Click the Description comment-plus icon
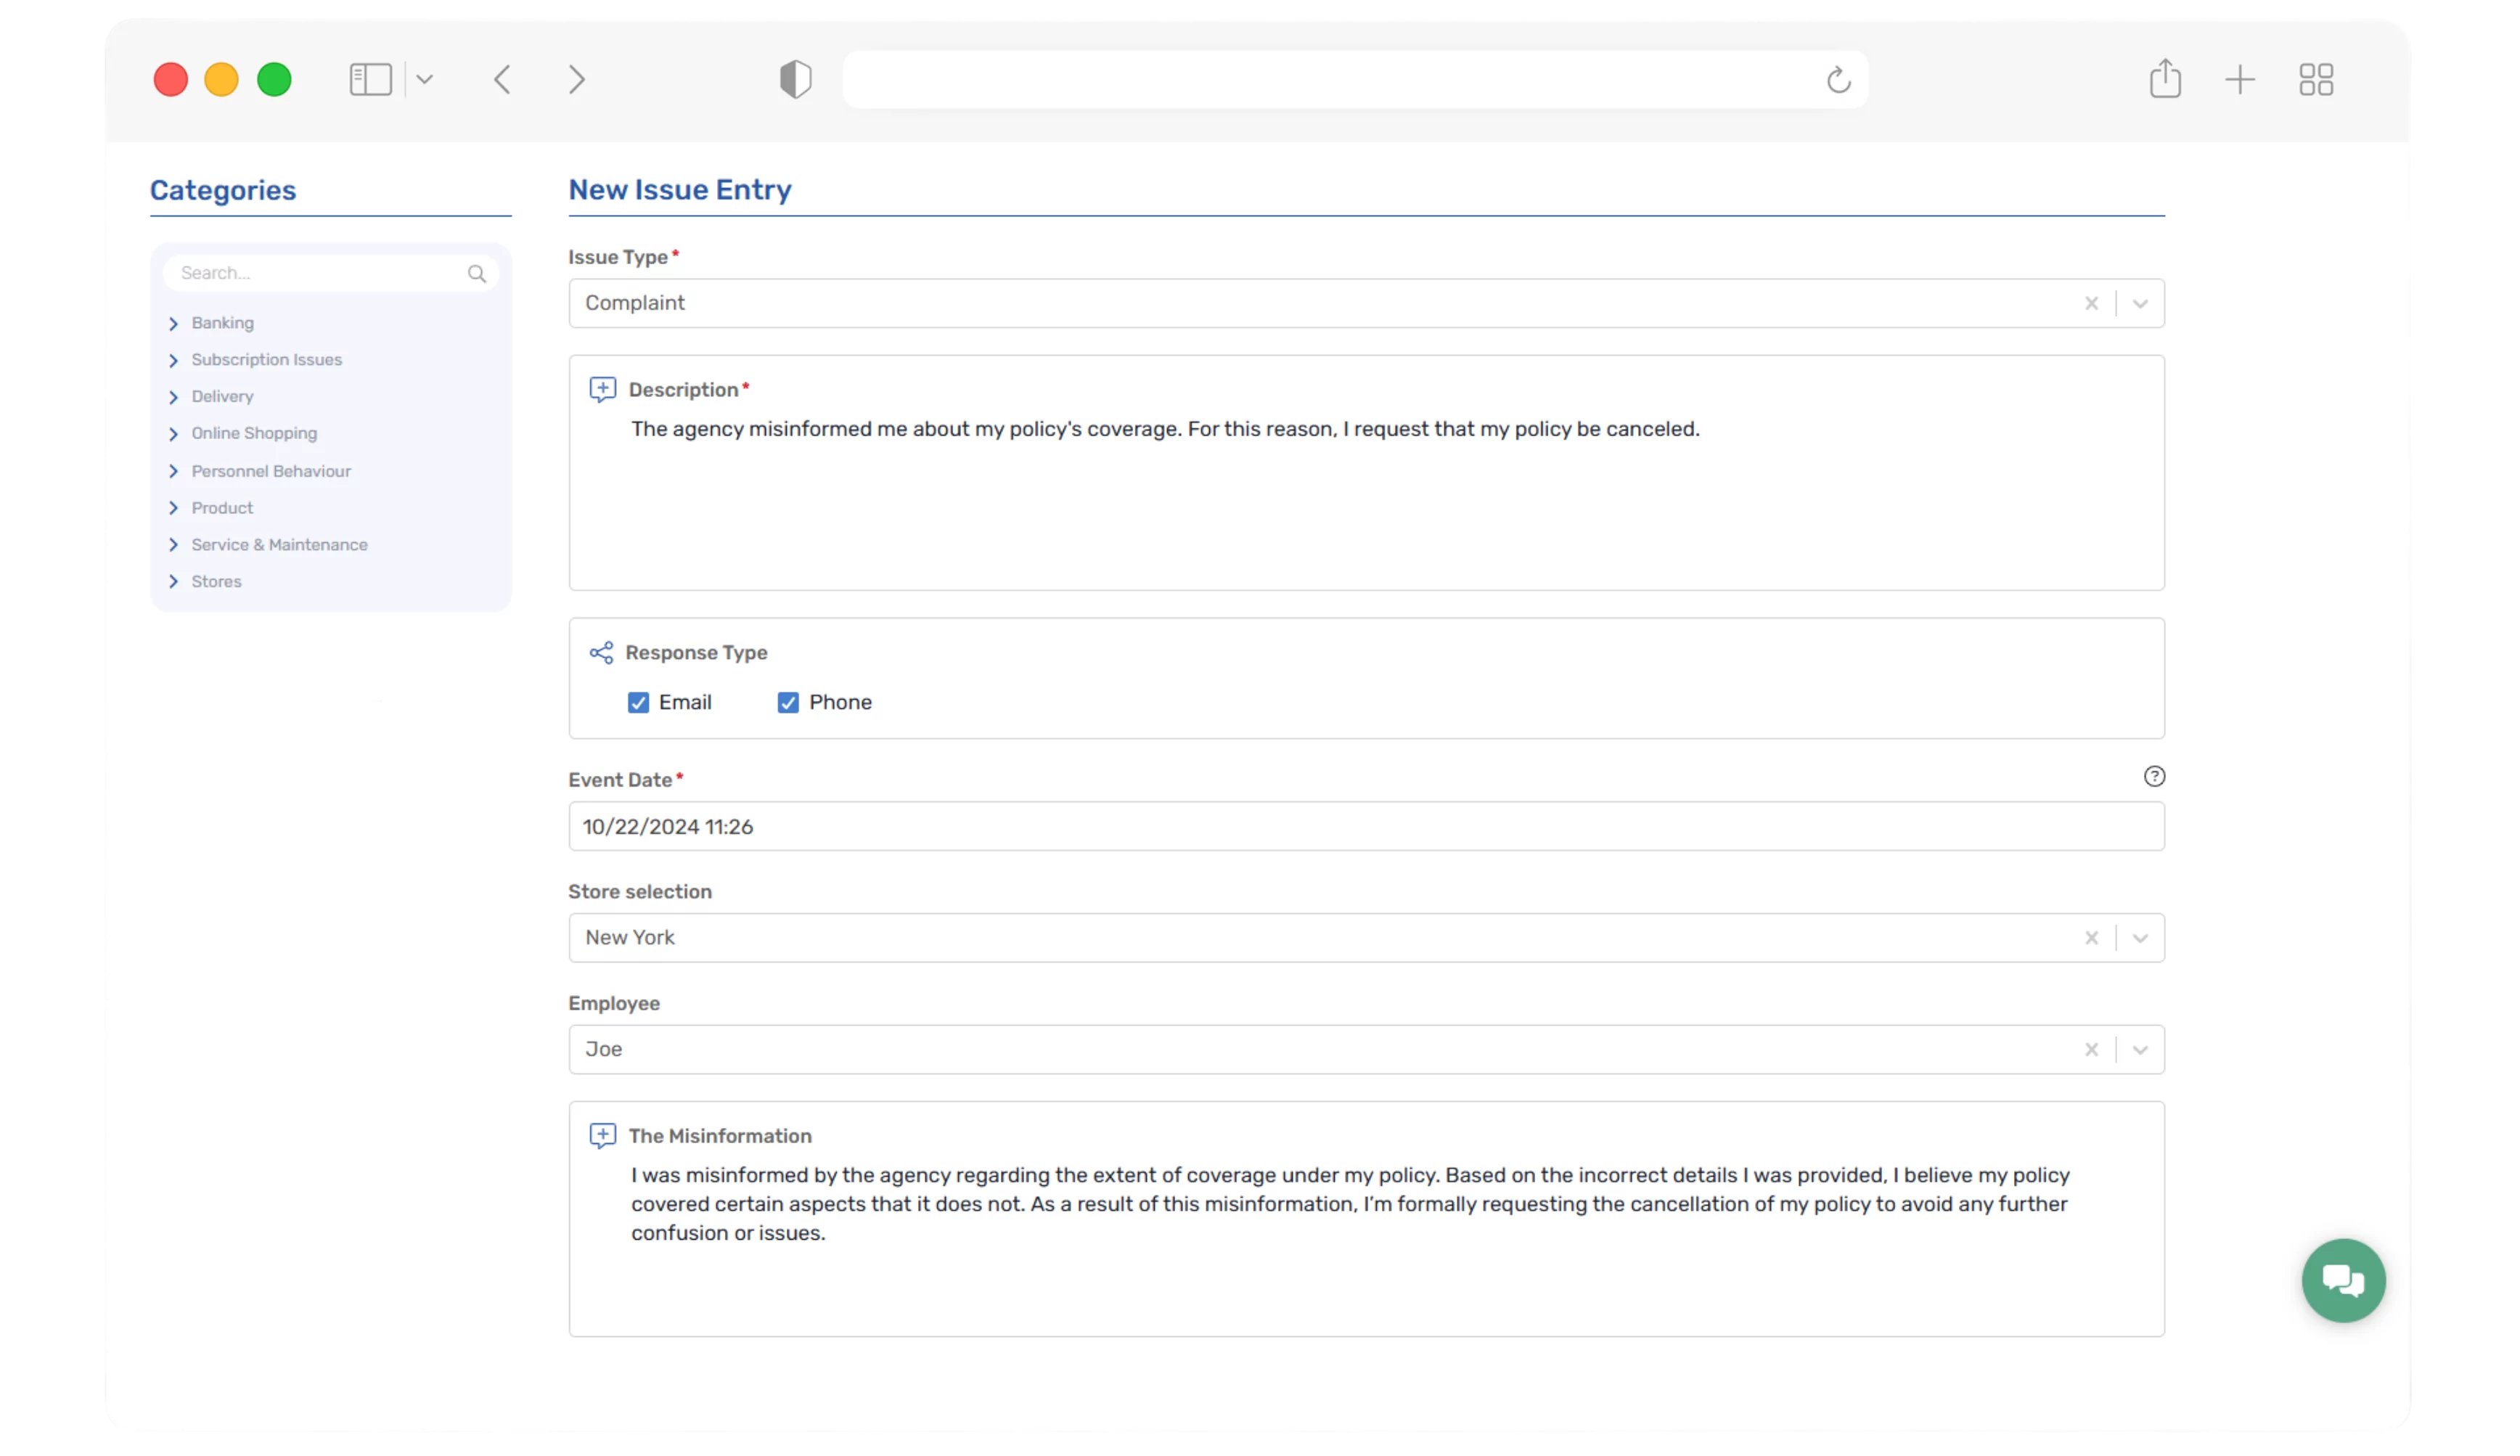The image size is (2520, 1456). coord(602,389)
